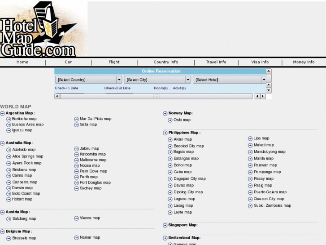This screenshot has width=326, height=245.
Task: Open the Port Douglas map link
Action: coord(95,183)
